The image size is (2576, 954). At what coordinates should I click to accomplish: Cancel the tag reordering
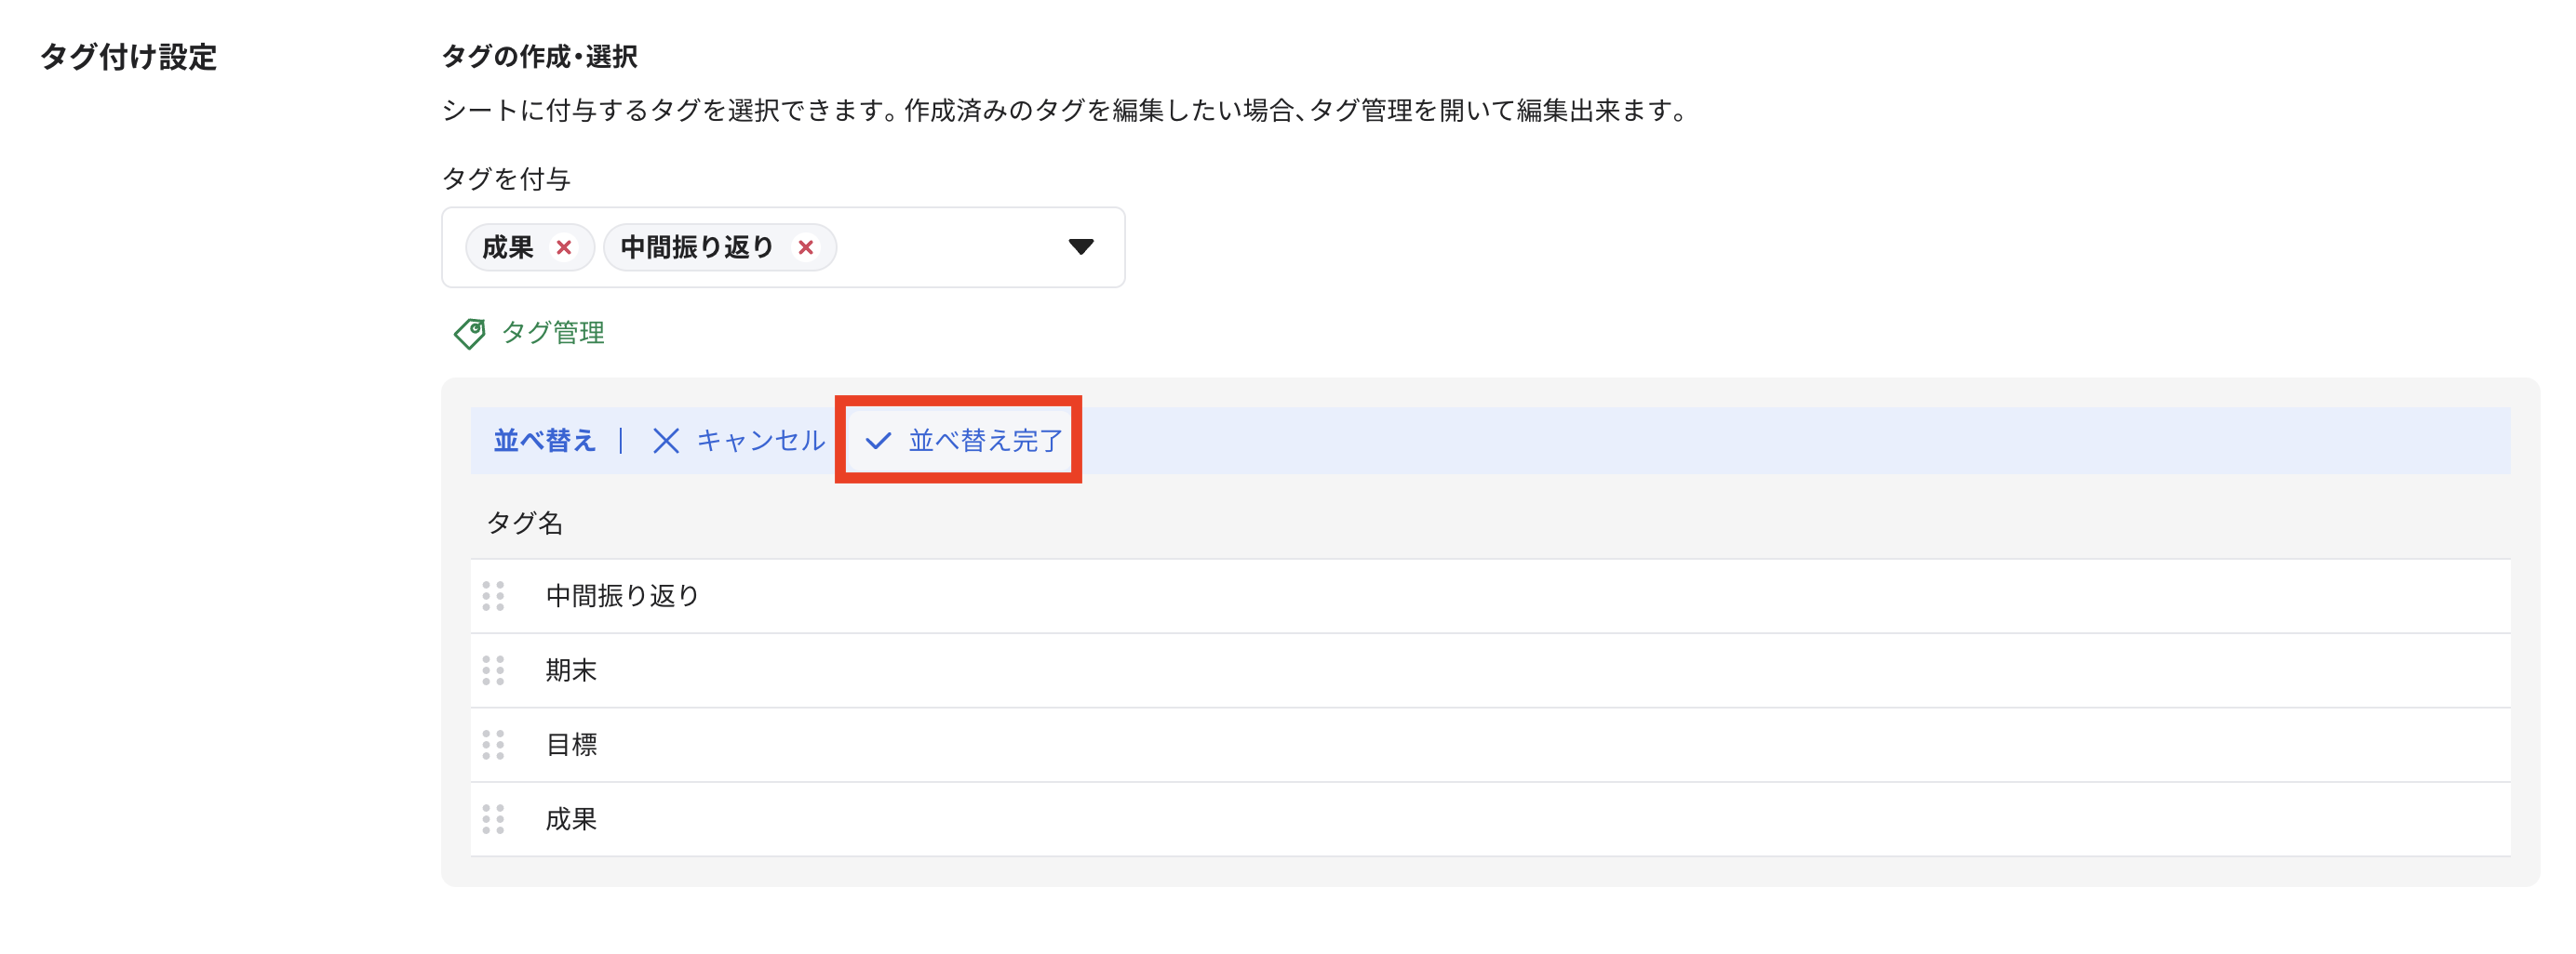click(x=760, y=441)
